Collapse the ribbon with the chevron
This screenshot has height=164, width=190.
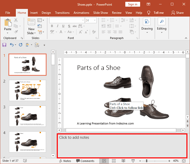click(x=186, y=38)
